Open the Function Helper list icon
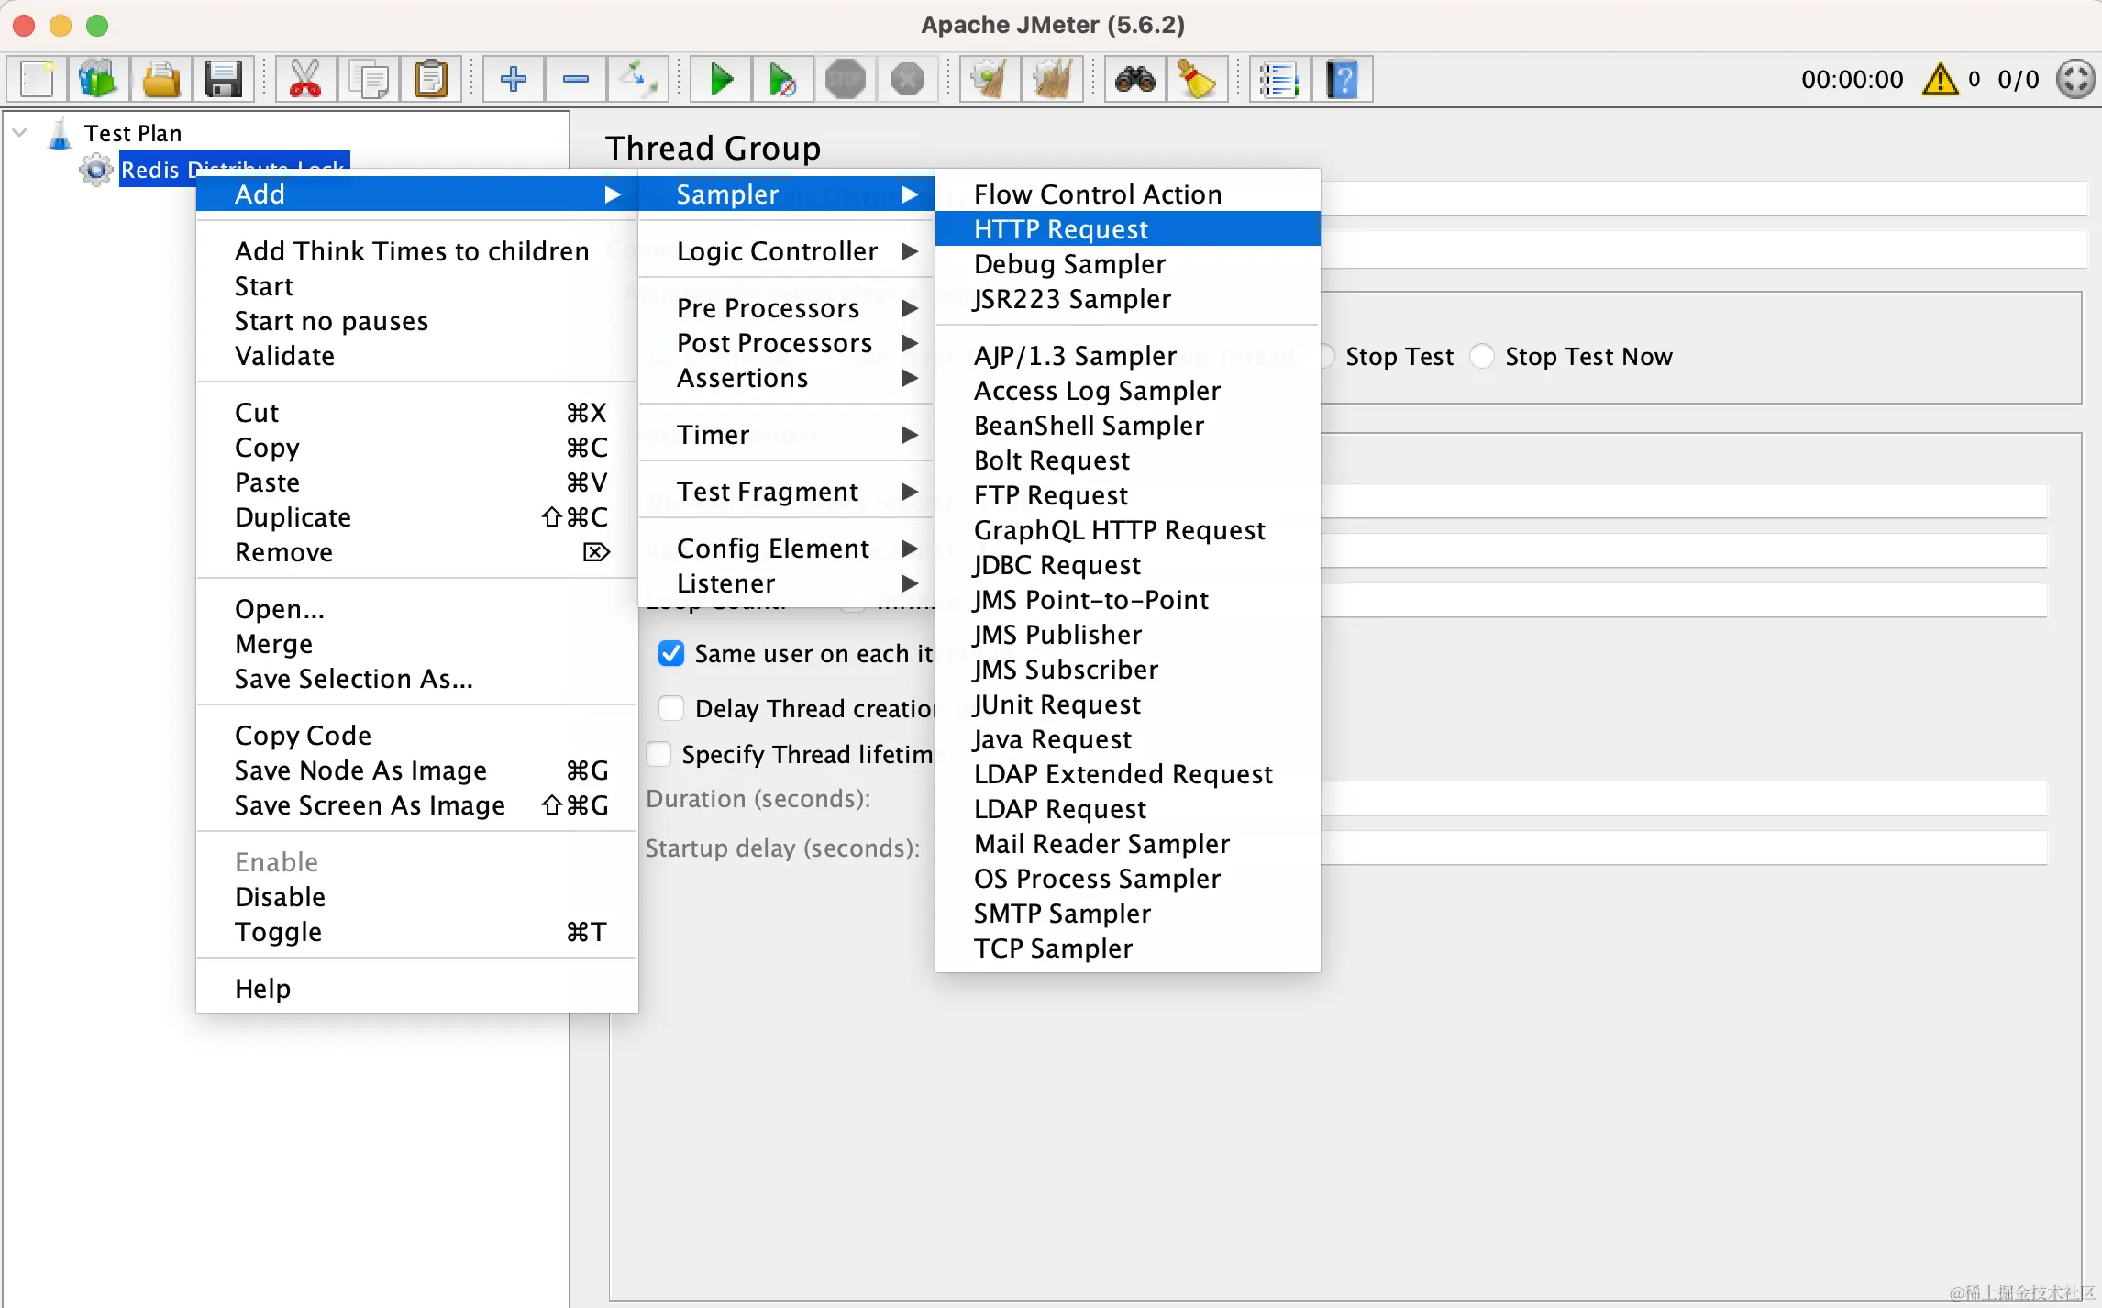The width and height of the screenshot is (2102, 1308). pos(1278,80)
